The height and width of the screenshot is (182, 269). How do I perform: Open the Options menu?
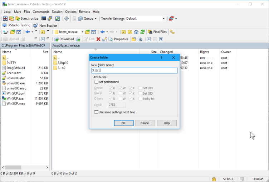click(x=71, y=12)
